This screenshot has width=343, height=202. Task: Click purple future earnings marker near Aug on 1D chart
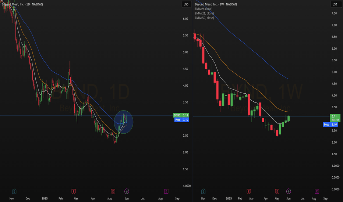click(x=166, y=191)
